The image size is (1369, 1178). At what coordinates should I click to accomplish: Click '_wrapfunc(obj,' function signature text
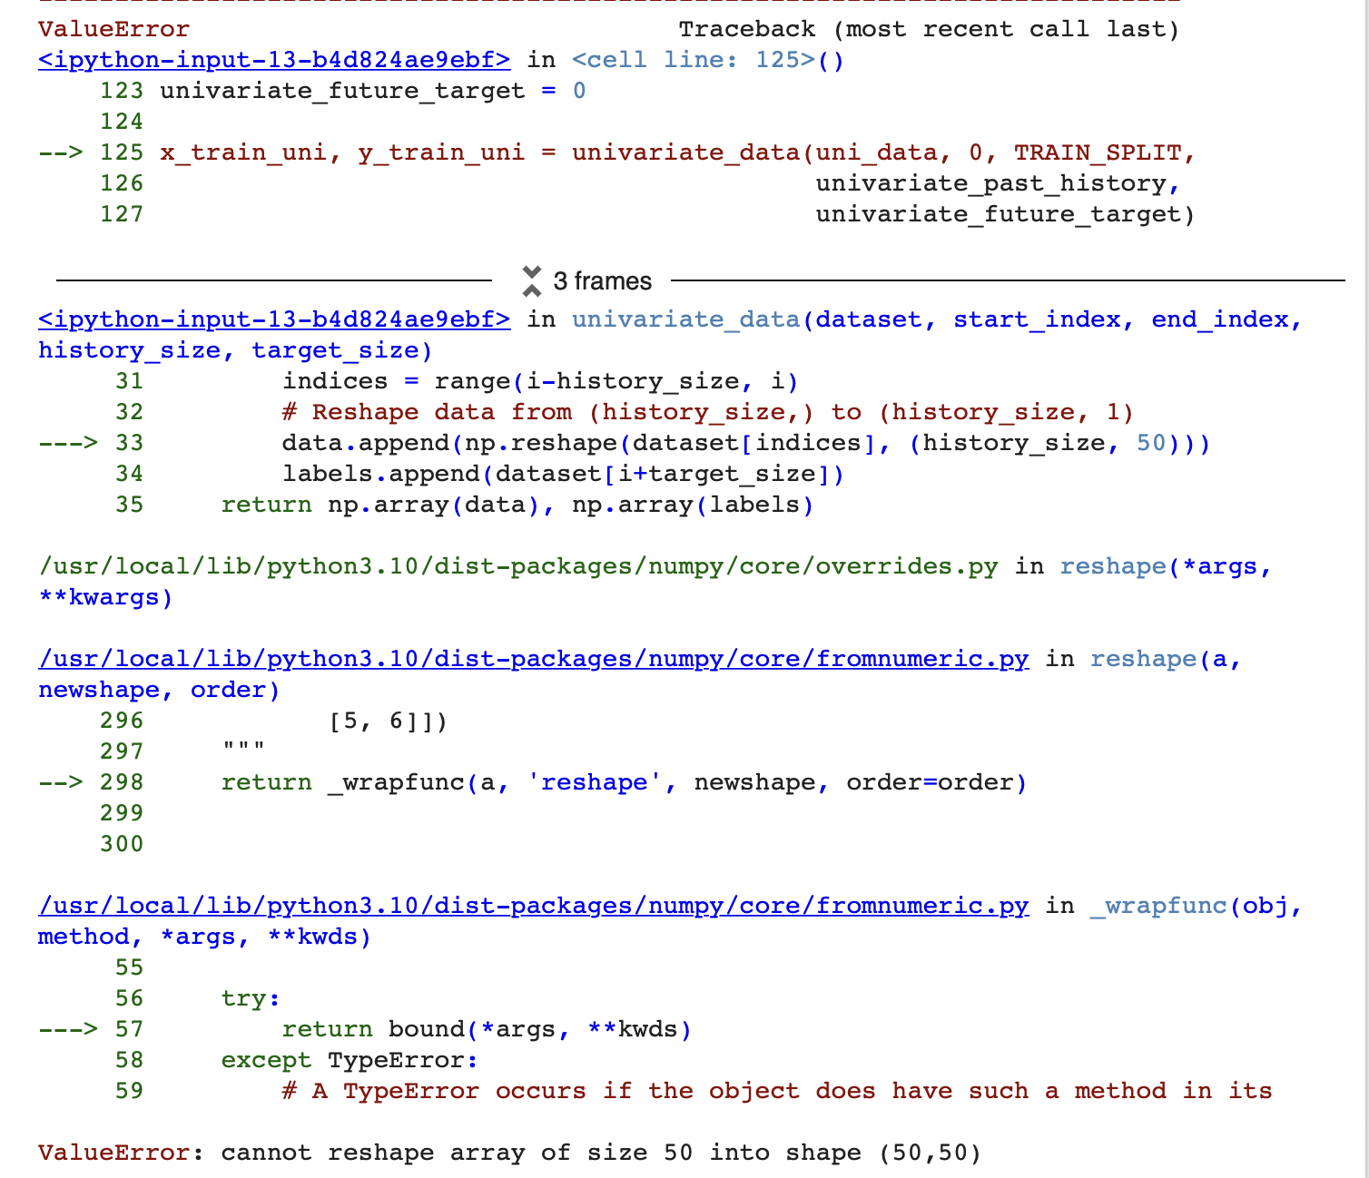pyautogui.click(x=1197, y=906)
